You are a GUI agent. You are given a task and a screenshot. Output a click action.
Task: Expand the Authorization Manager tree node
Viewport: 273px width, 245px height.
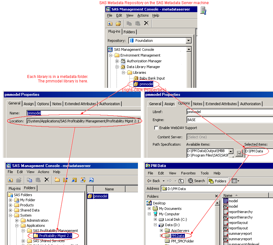(117, 61)
